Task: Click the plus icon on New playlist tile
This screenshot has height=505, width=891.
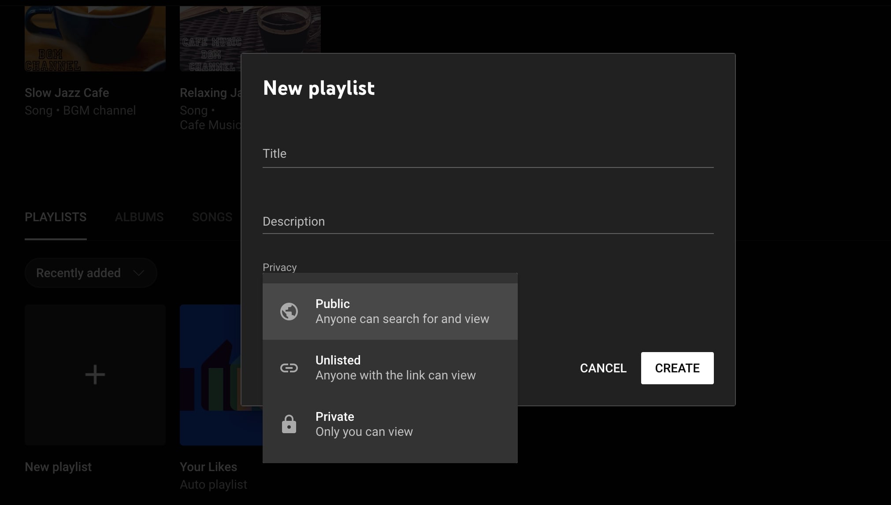Action: pyautogui.click(x=95, y=375)
